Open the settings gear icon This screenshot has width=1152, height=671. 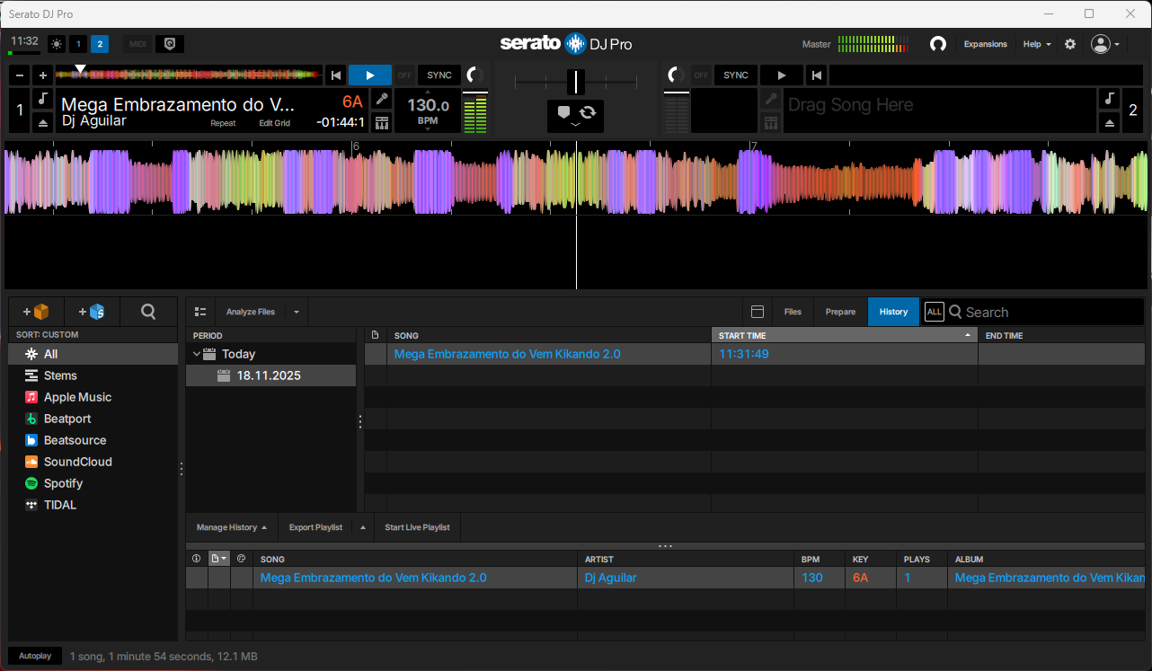point(1070,44)
